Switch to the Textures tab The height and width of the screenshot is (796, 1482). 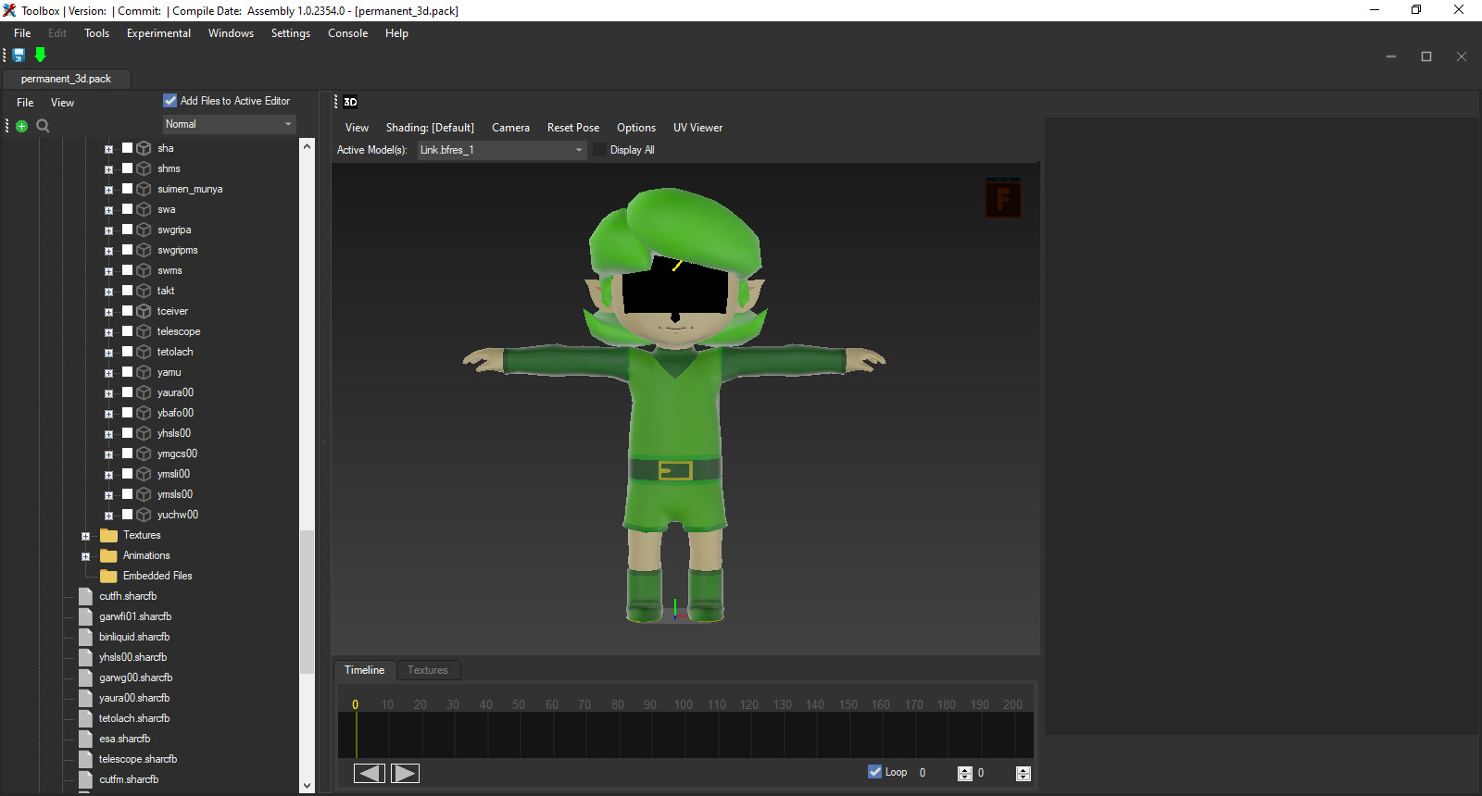(427, 670)
